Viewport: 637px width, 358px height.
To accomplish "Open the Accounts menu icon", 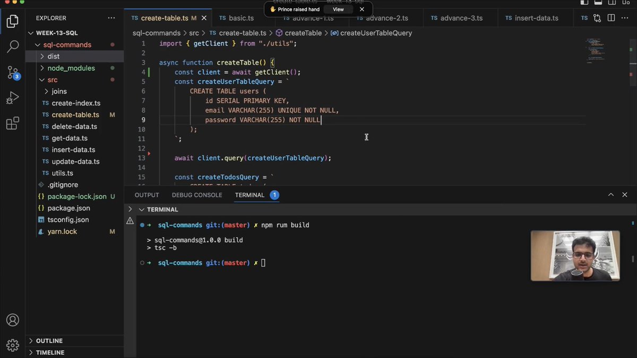I will [x=12, y=320].
